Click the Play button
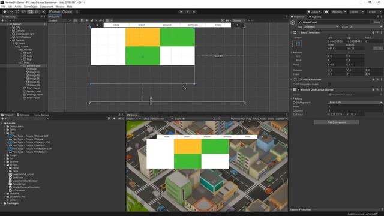This screenshot has width=384, height=216. 181,11
